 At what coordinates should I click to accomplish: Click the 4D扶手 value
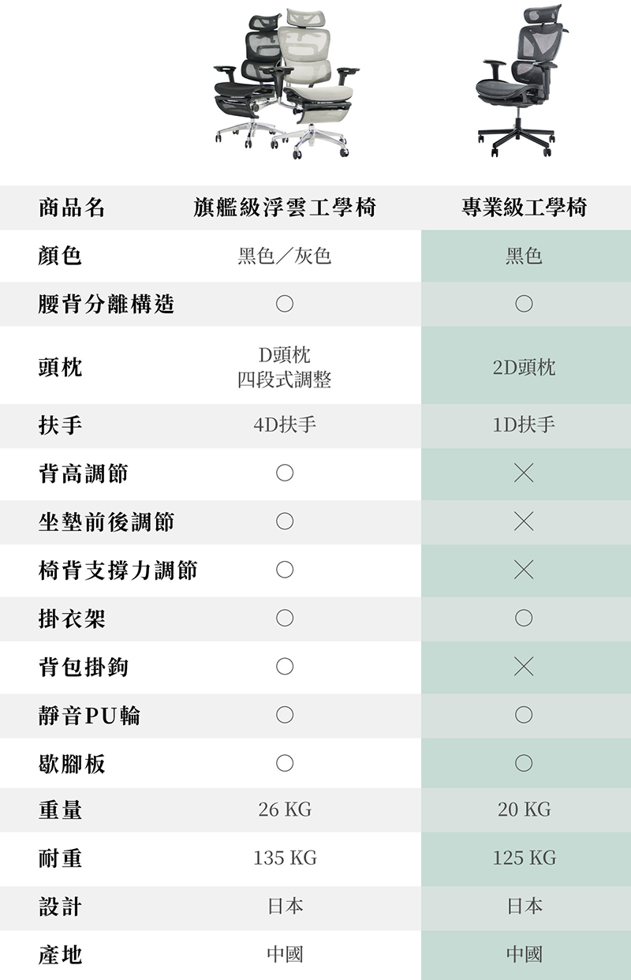pos(285,425)
